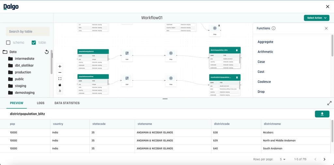Screen dimensions: 334x165
Task: Choose the Coalesce function from list
Action: [264, 82]
